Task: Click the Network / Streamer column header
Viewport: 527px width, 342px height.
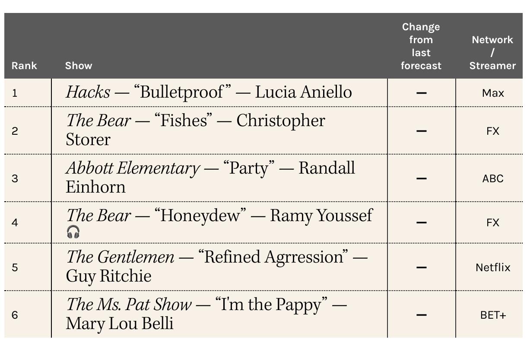Action: [492, 53]
